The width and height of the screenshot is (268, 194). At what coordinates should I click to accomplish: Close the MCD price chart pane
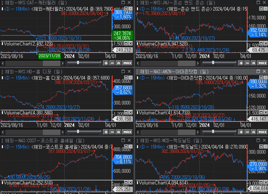pos(266,147)
